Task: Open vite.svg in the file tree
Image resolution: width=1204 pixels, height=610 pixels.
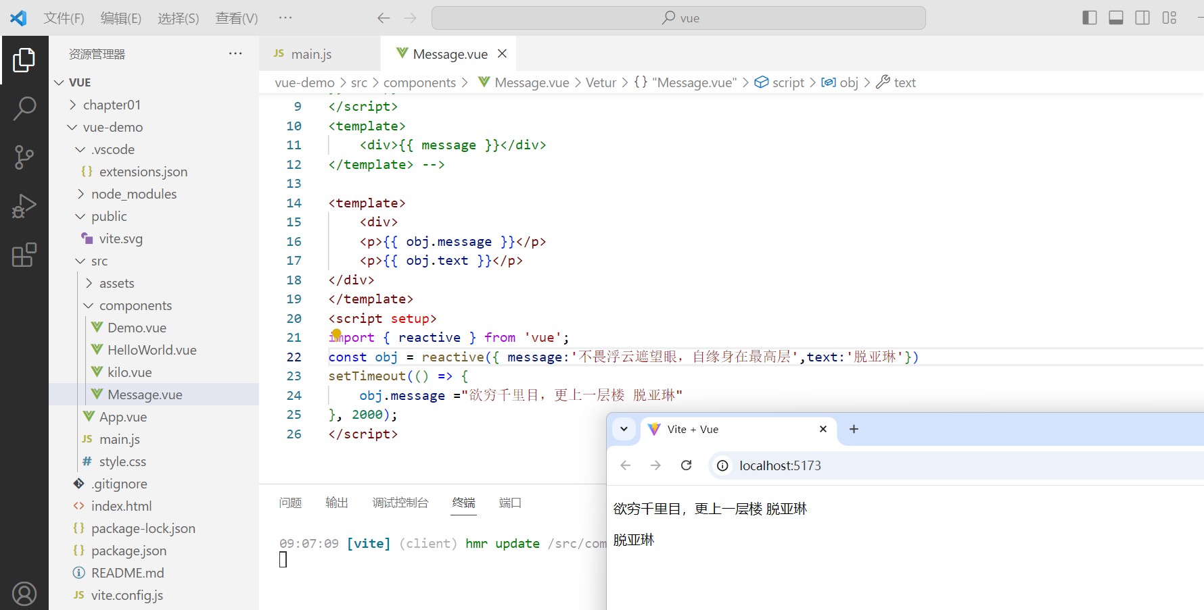Action: 154,238
